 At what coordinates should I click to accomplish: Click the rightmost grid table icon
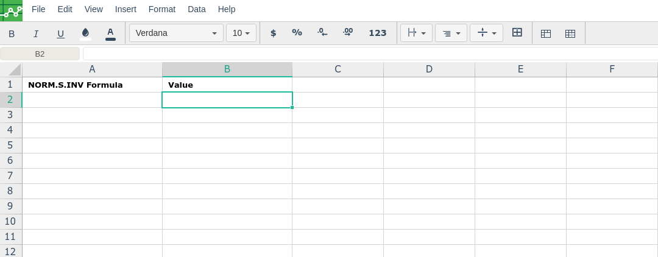tap(570, 33)
